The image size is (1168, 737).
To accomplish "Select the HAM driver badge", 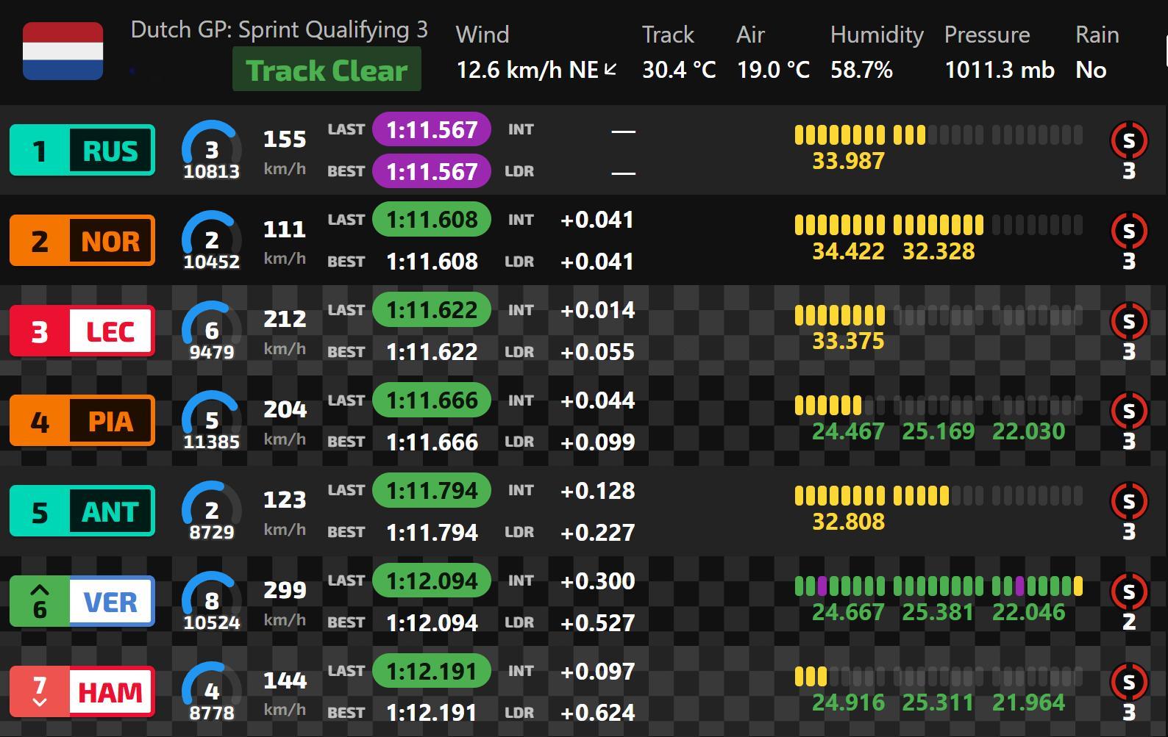I will point(82,691).
